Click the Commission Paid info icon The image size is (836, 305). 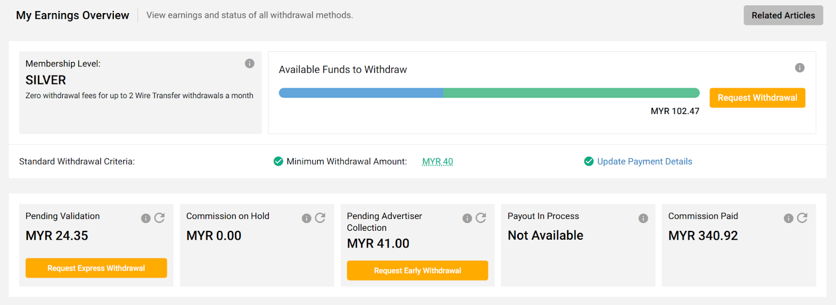[x=788, y=218]
